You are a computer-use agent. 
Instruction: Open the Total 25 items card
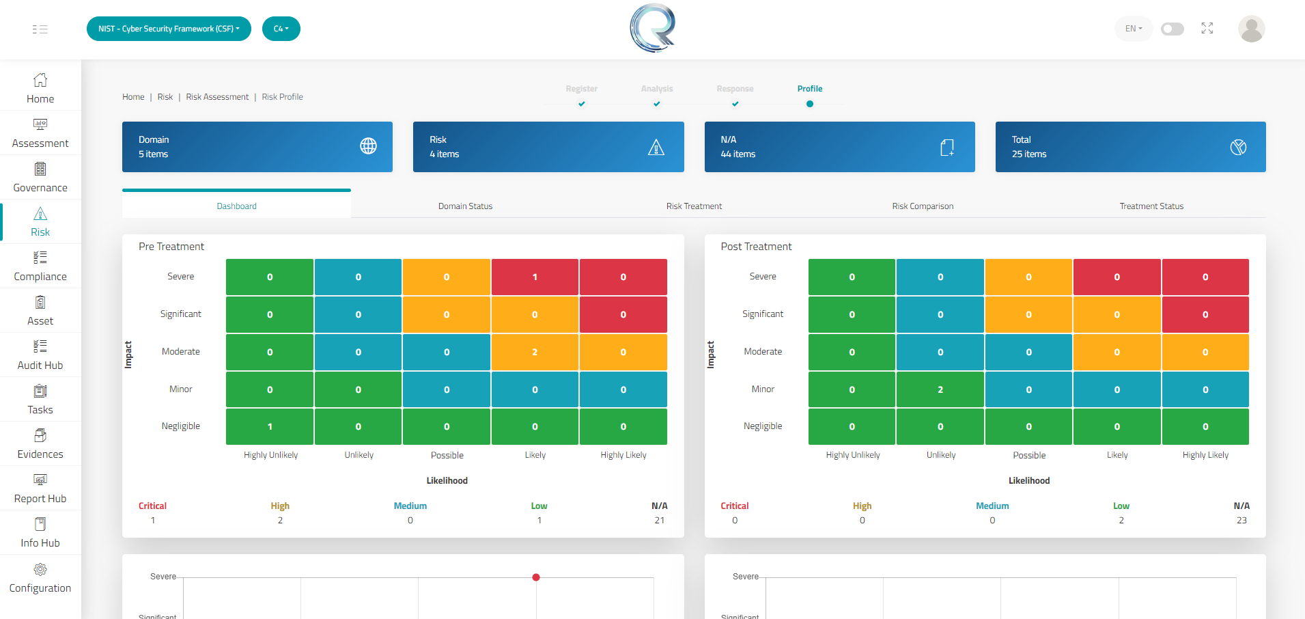click(1130, 147)
